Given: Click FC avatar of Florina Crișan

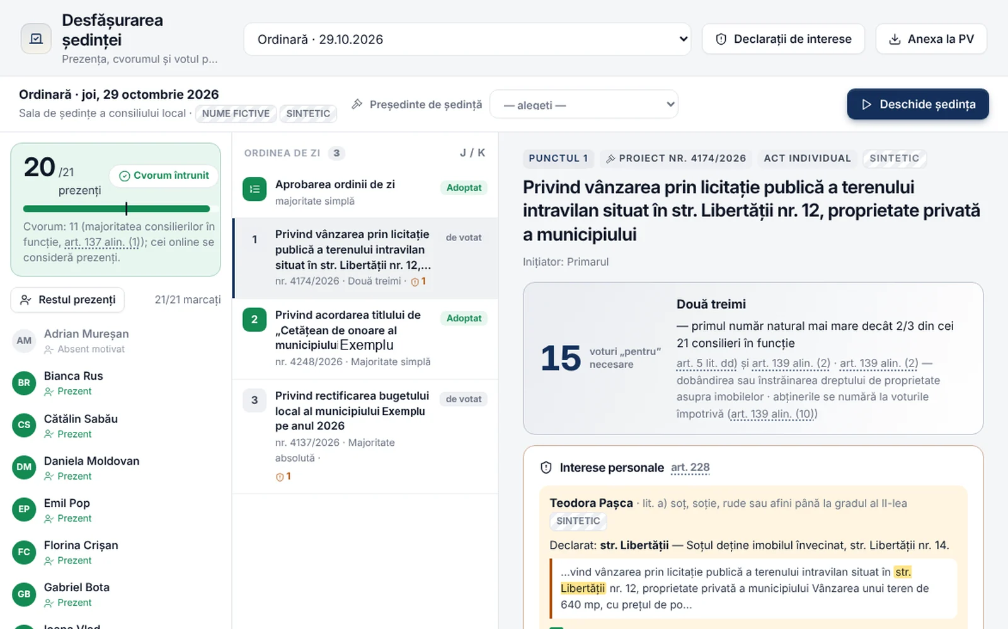Looking at the screenshot, I should pyautogui.click(x=24, y=552).
